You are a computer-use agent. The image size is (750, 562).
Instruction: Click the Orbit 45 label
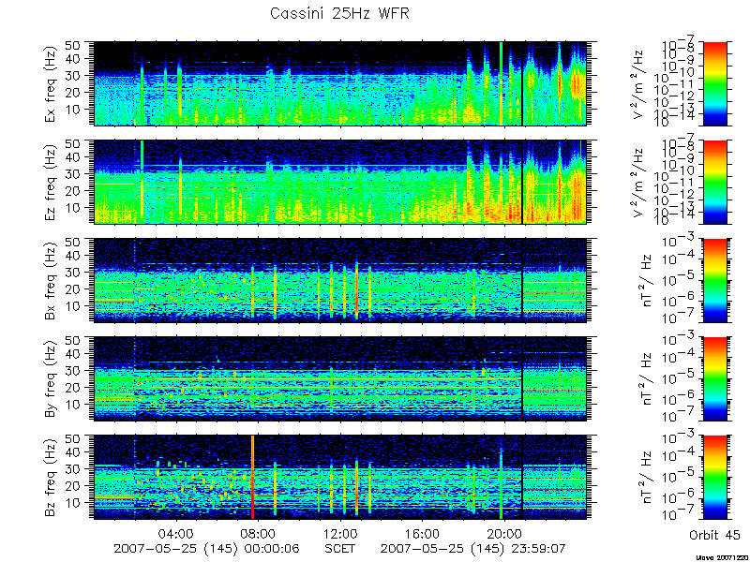coord(714,535)
